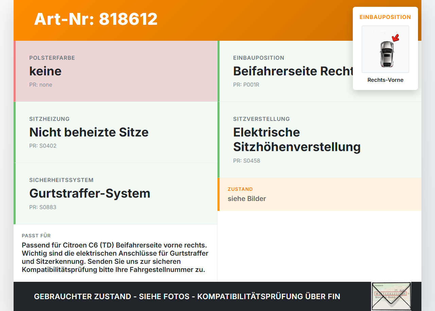
Task: Click the Gurtstraffer-System value
Action: tap(90, 193)
